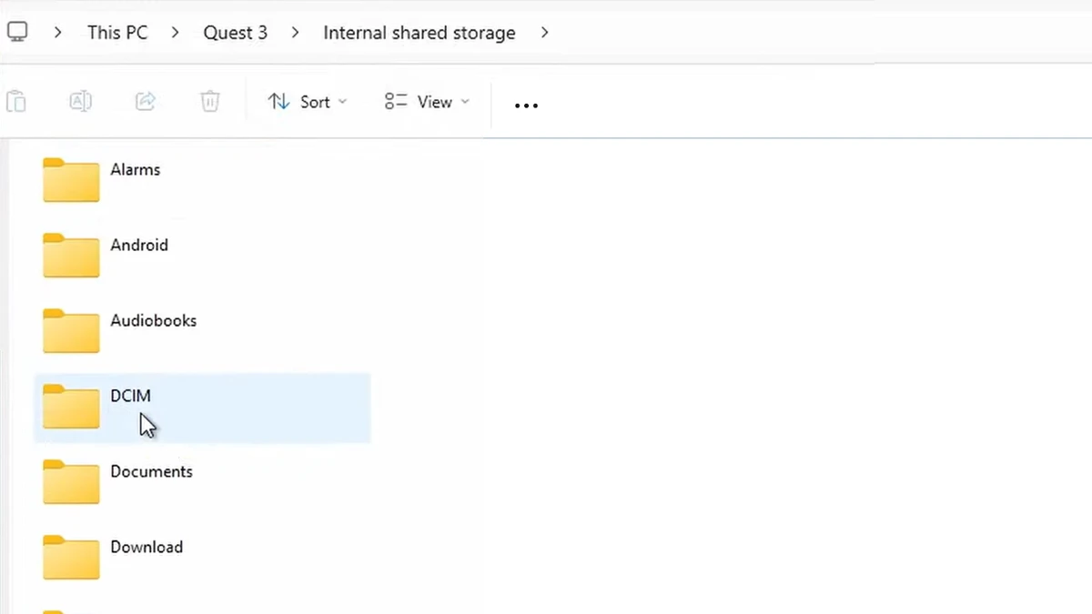Click the Delete trash can icon
Screen dimensions: 1092x614
[x=210, y=101]
